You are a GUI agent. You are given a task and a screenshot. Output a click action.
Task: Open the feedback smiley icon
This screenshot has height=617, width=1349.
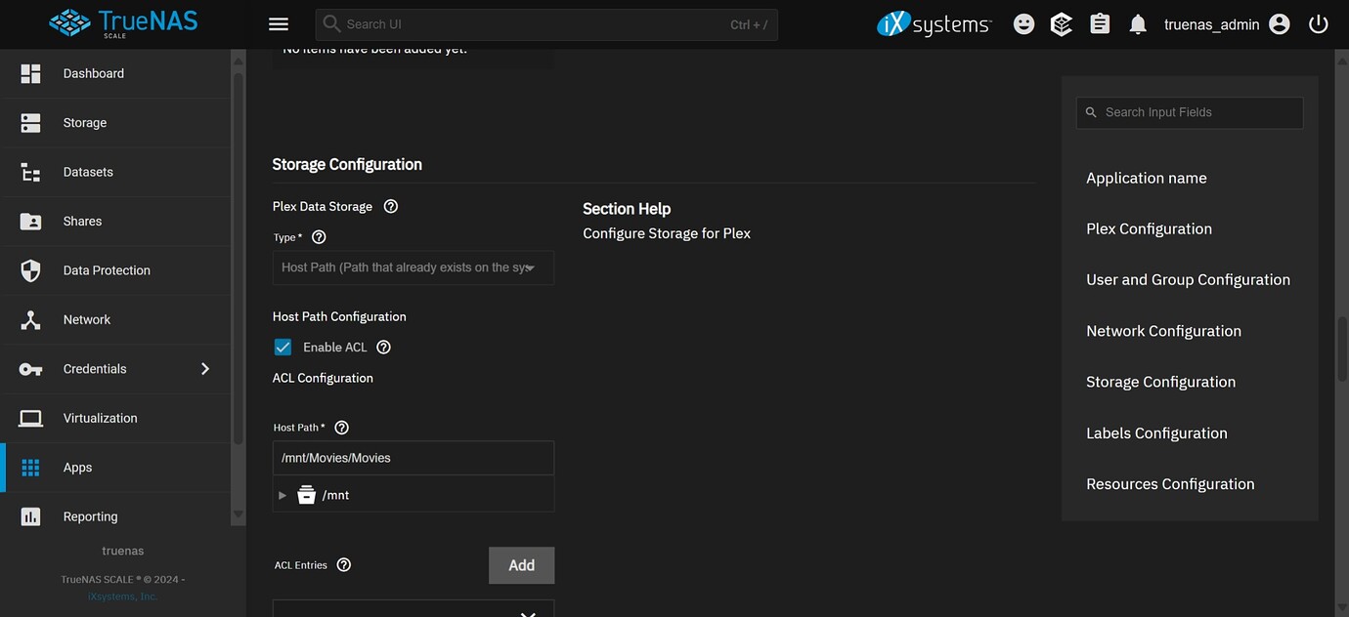[x=1023, y=22]
